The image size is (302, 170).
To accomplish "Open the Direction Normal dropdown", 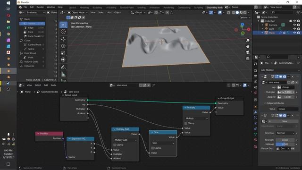I will (285, 133).
